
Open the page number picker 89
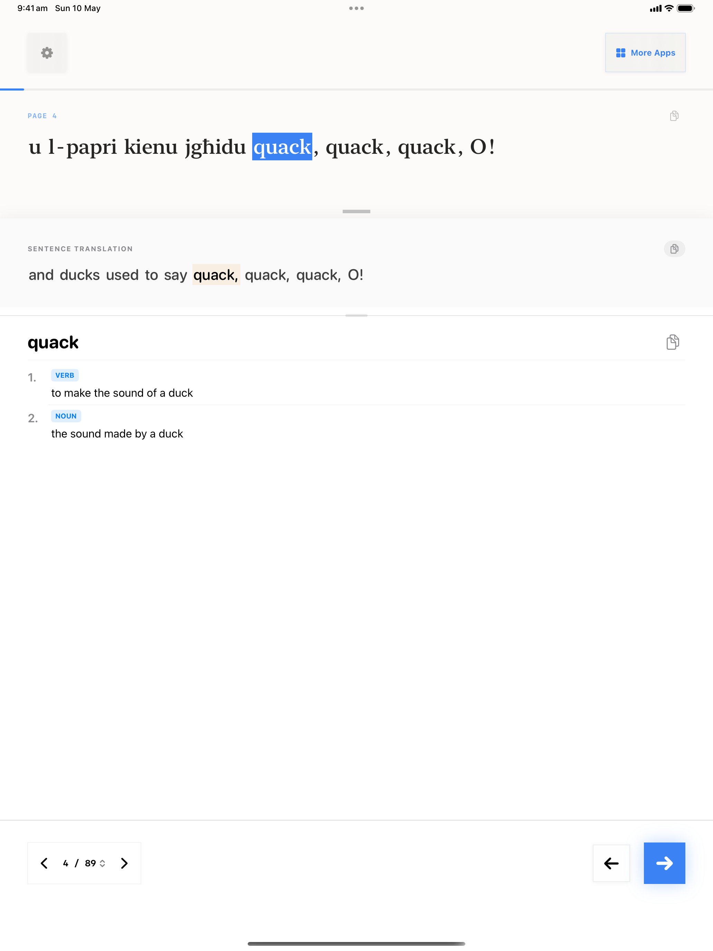click(95, 863)
